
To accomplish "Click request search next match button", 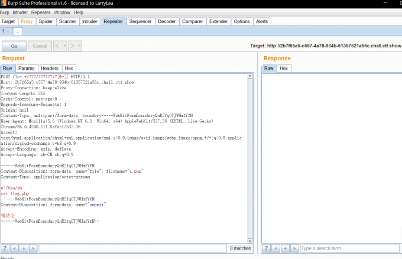I will coord(33,248).
